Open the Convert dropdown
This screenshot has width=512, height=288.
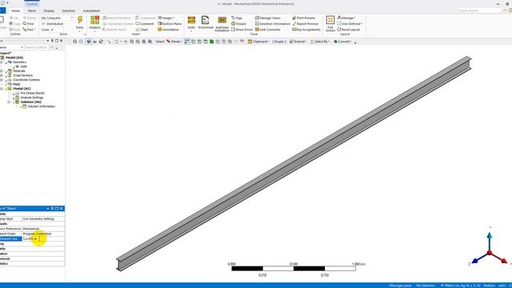(x=342, y=42)
